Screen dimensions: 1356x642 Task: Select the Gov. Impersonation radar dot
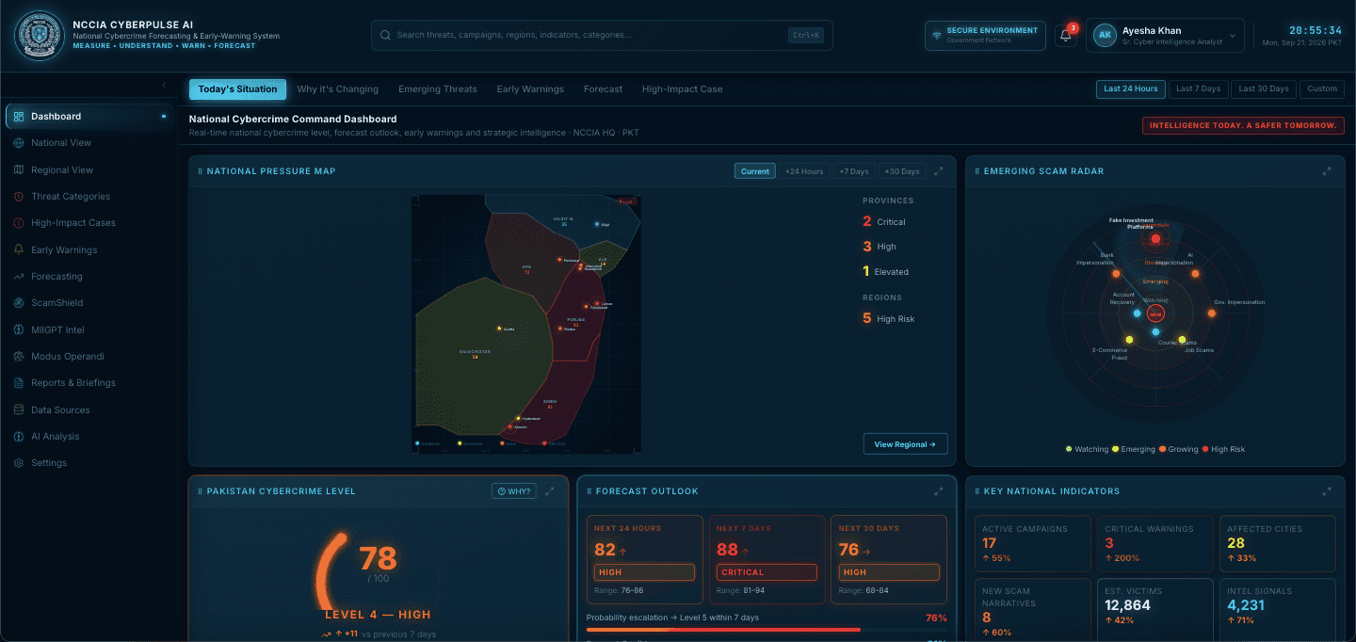click(1212, 313)
